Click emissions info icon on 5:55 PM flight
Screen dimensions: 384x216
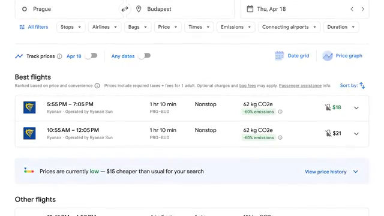click(280, 112)
